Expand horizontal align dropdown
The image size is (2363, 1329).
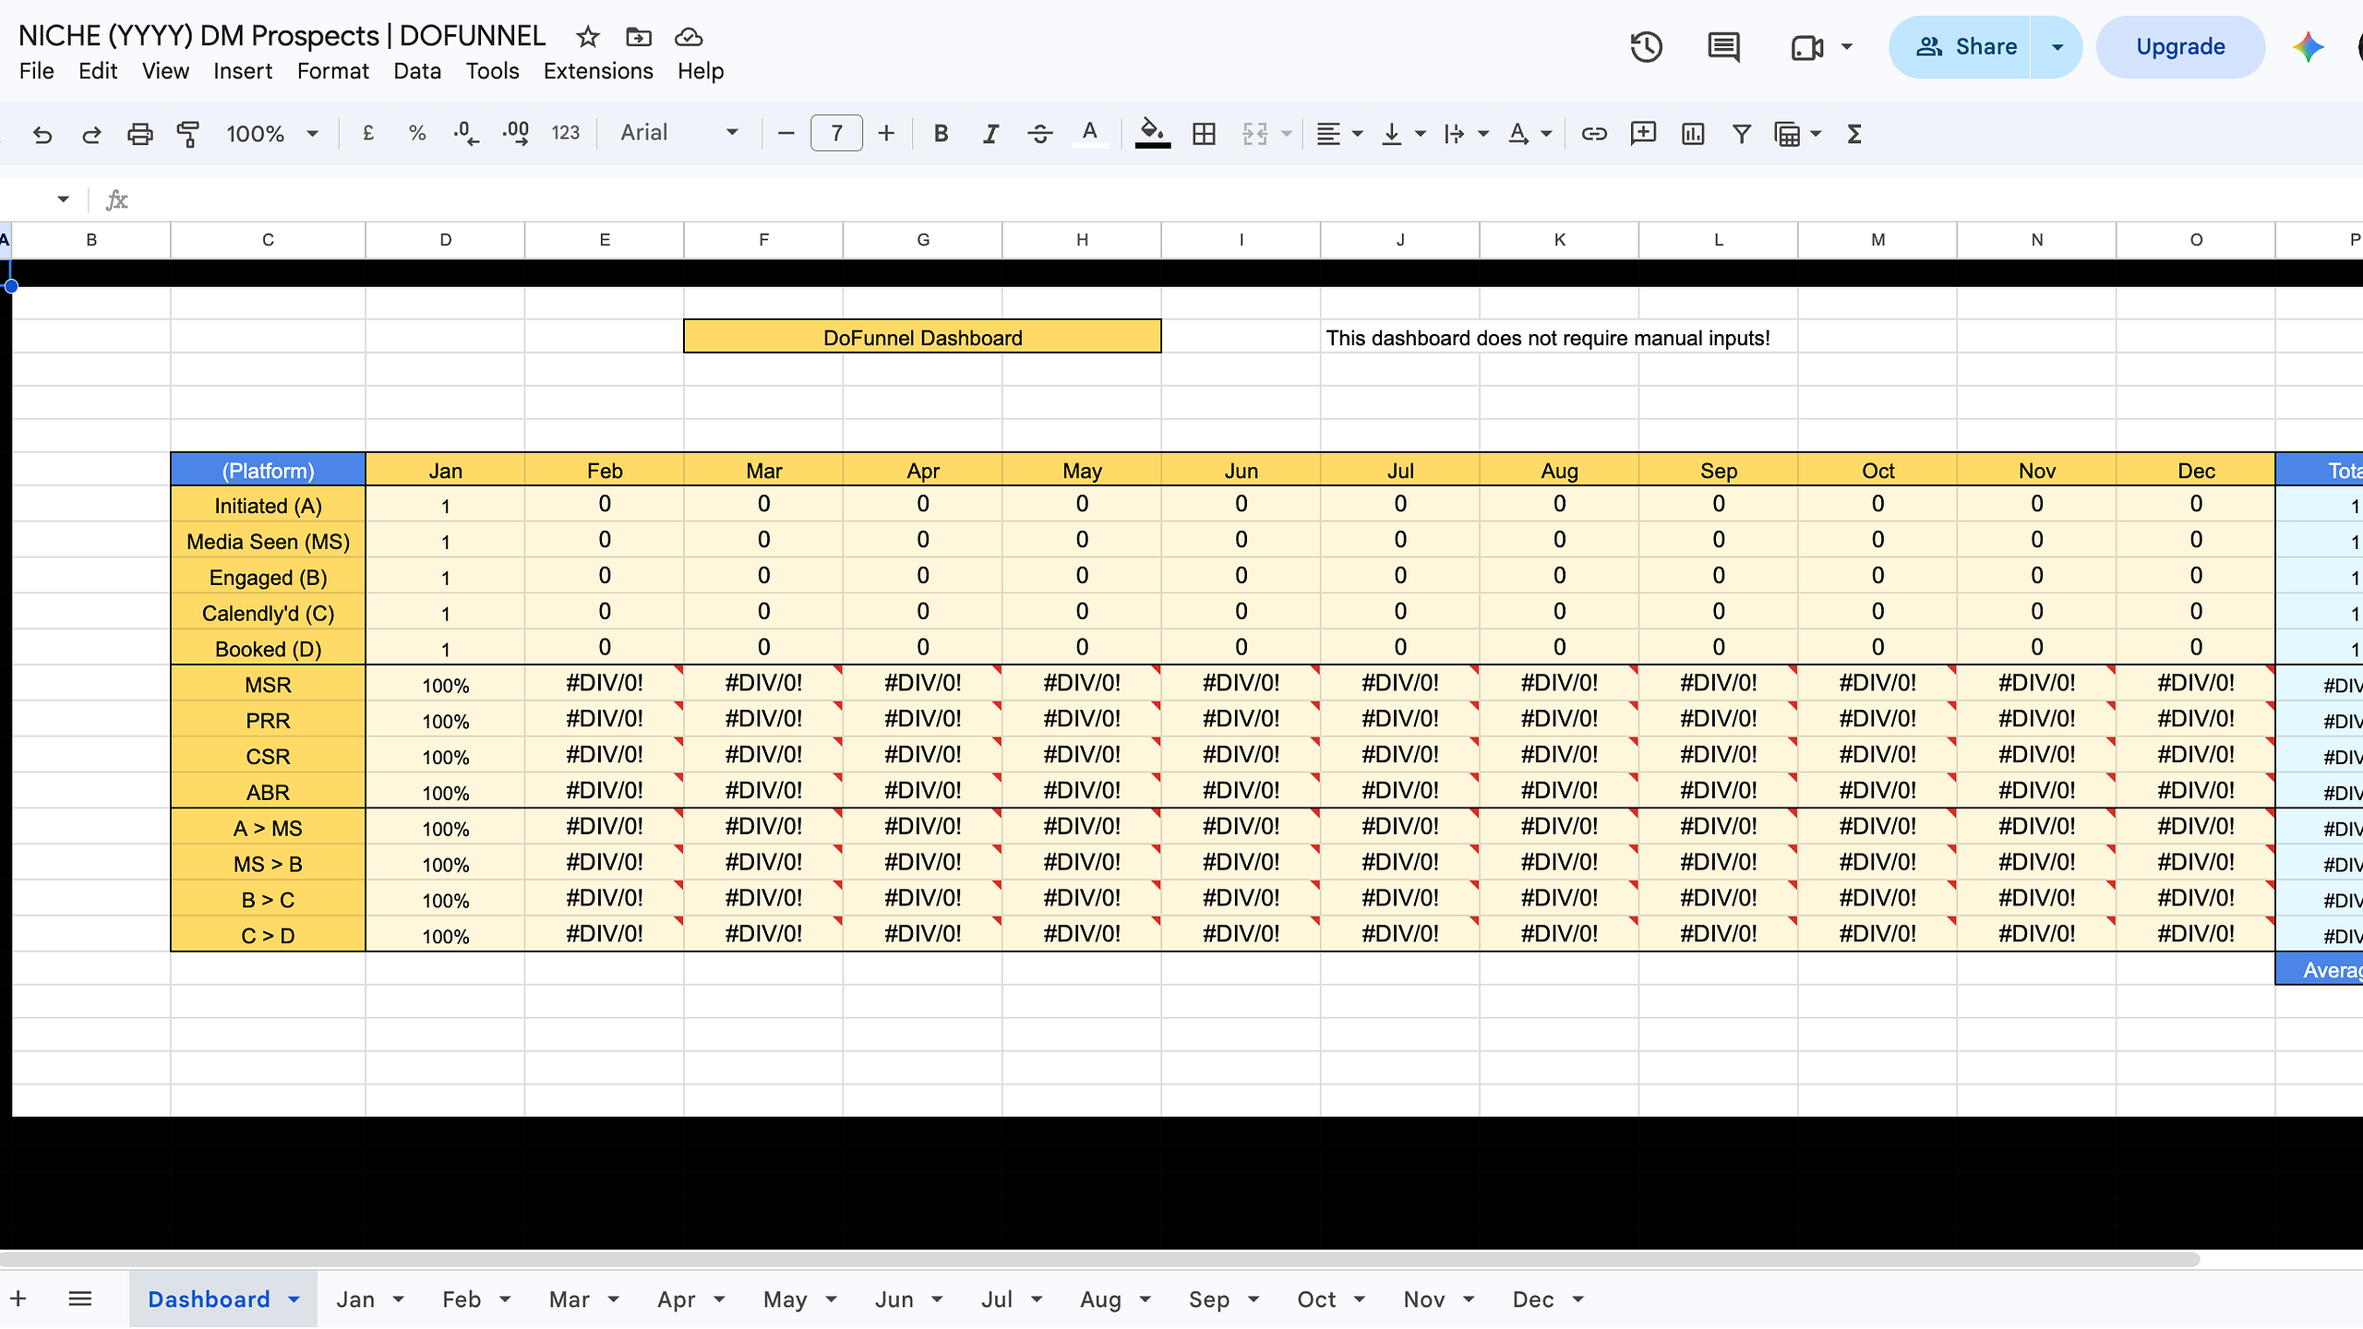pyautogui.click(x=1358, y=134)
